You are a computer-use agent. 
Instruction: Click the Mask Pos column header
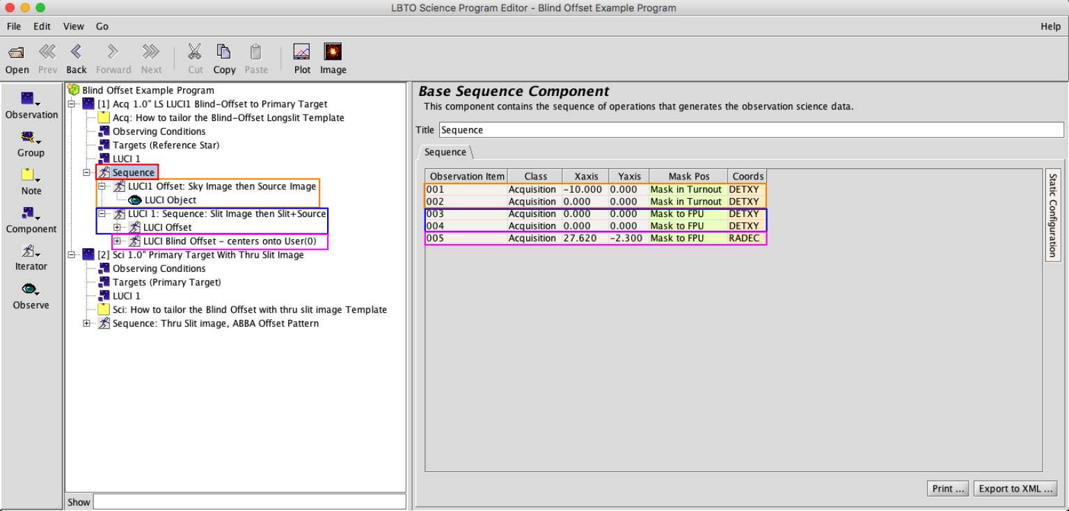(689, 177)
